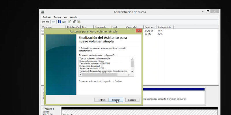
Task: Click right arrow of horizontal list scrollbar
Action: coord(129,75)
